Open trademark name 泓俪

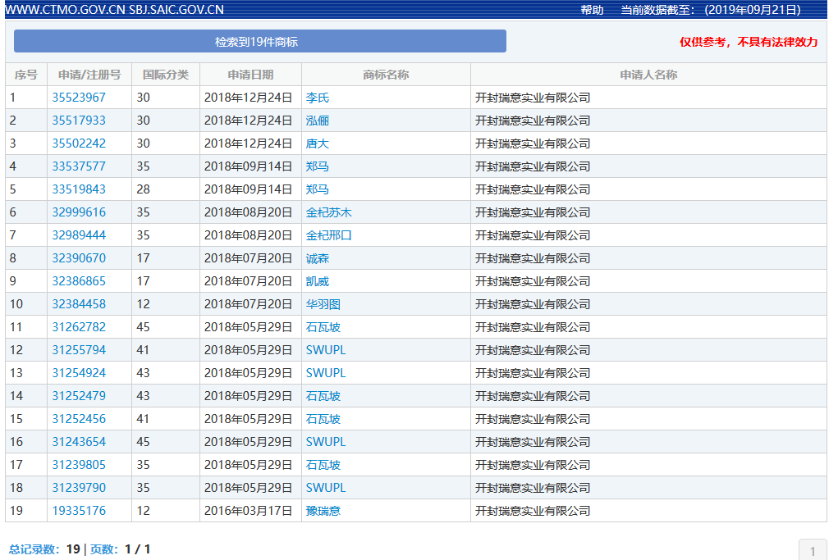click(318, 121)
